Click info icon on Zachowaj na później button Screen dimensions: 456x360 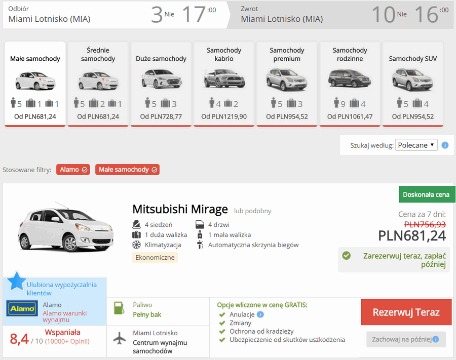pos(435,339)
